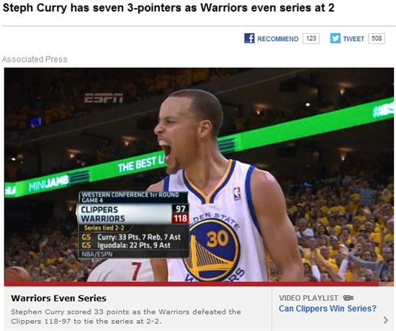Select the 'Warriors Even Series' video title

[x=58, y=298]
